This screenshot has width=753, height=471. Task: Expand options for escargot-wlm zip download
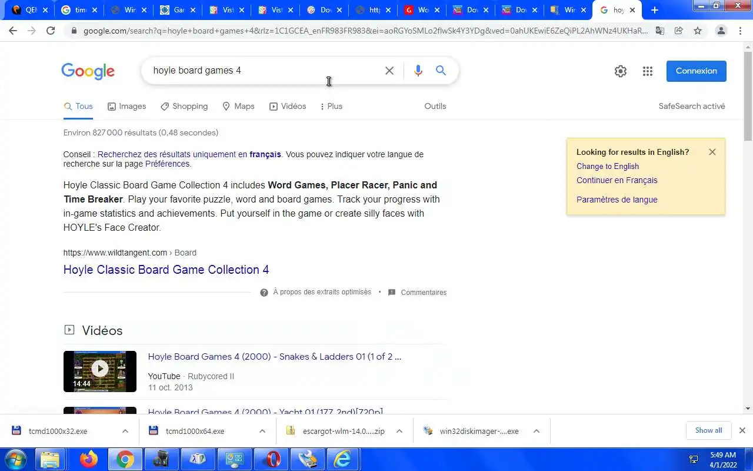[x=399, y=431]
